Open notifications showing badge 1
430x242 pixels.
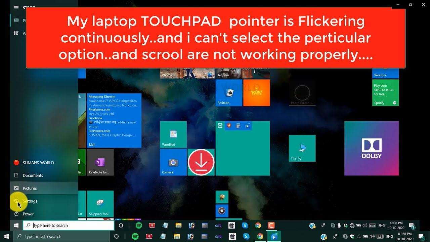[421, 237]
